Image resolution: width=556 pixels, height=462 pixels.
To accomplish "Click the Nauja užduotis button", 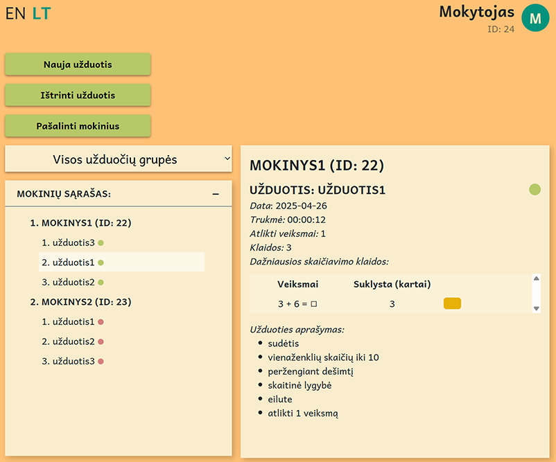I will 78,64.
